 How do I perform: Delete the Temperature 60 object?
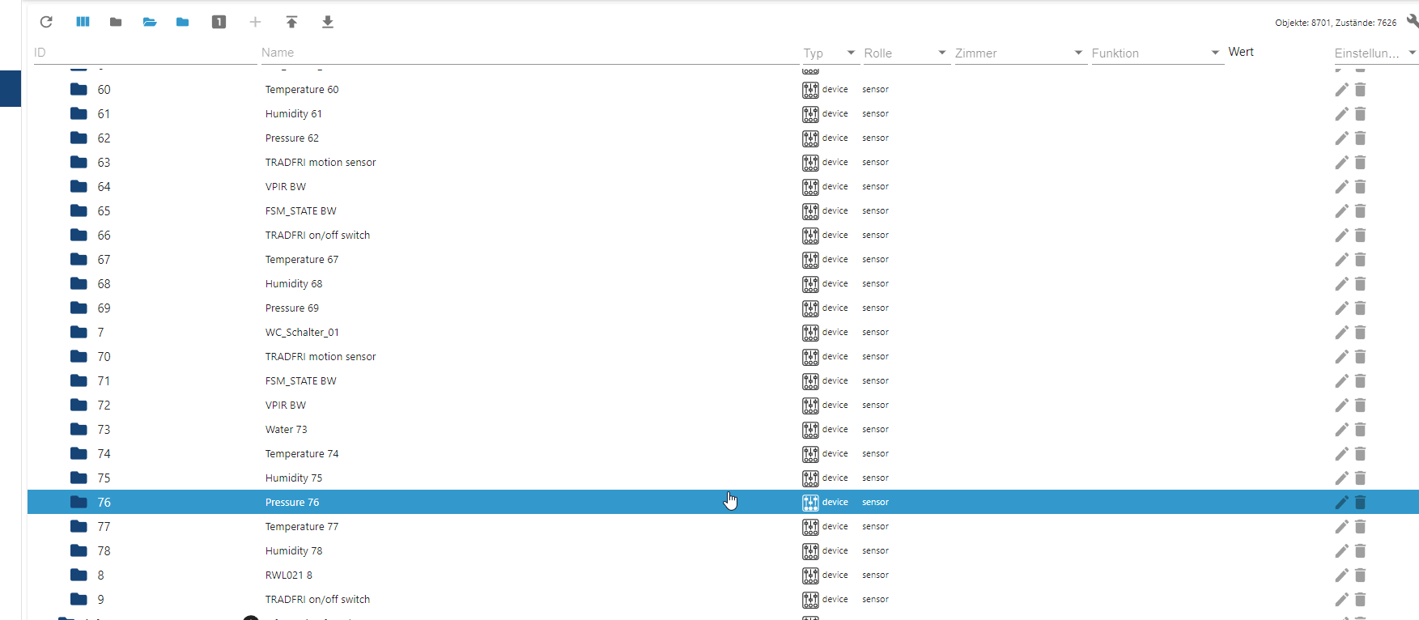pyautogui.click(x=1361, y=89)
